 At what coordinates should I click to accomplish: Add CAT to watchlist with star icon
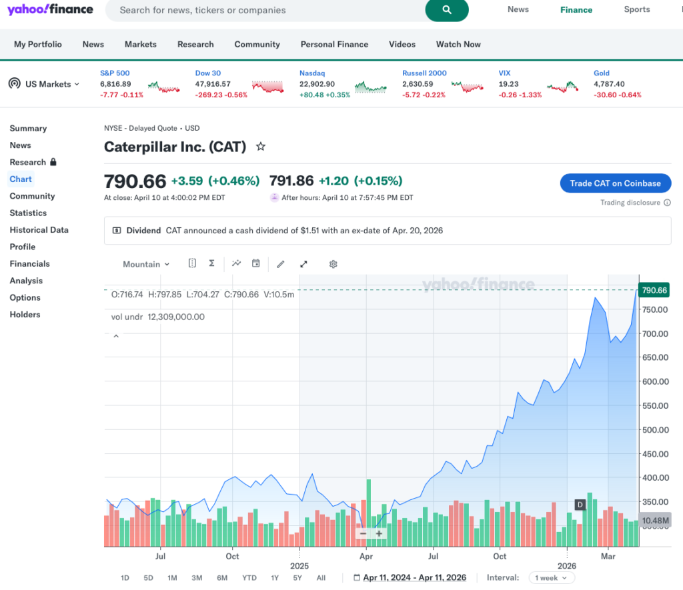click(x=261, y=147)
